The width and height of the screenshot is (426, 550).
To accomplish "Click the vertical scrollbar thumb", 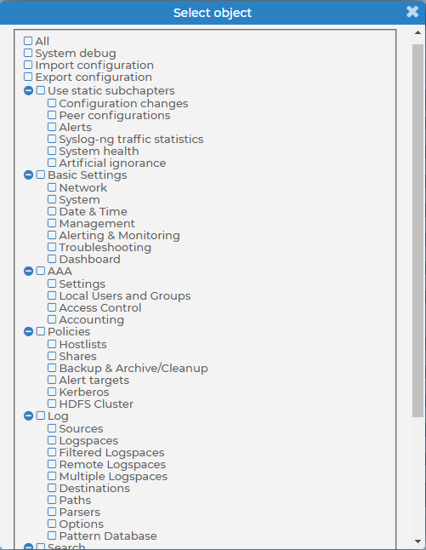I will click(x=417, y=231).
